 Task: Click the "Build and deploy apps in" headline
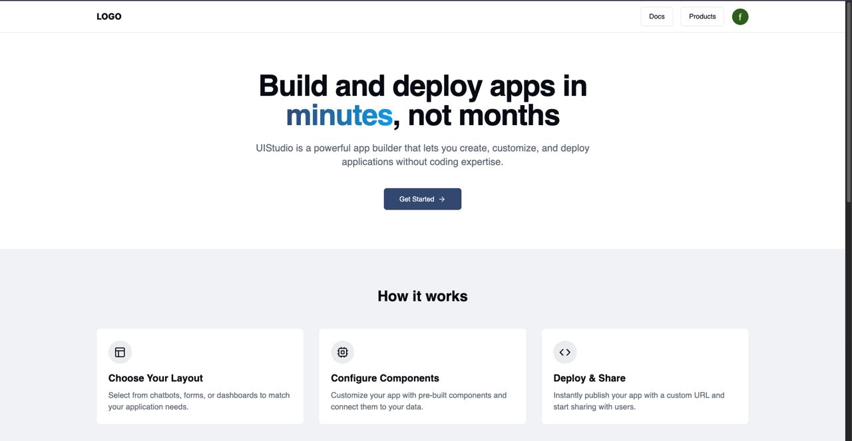click(x=422, y=86)
